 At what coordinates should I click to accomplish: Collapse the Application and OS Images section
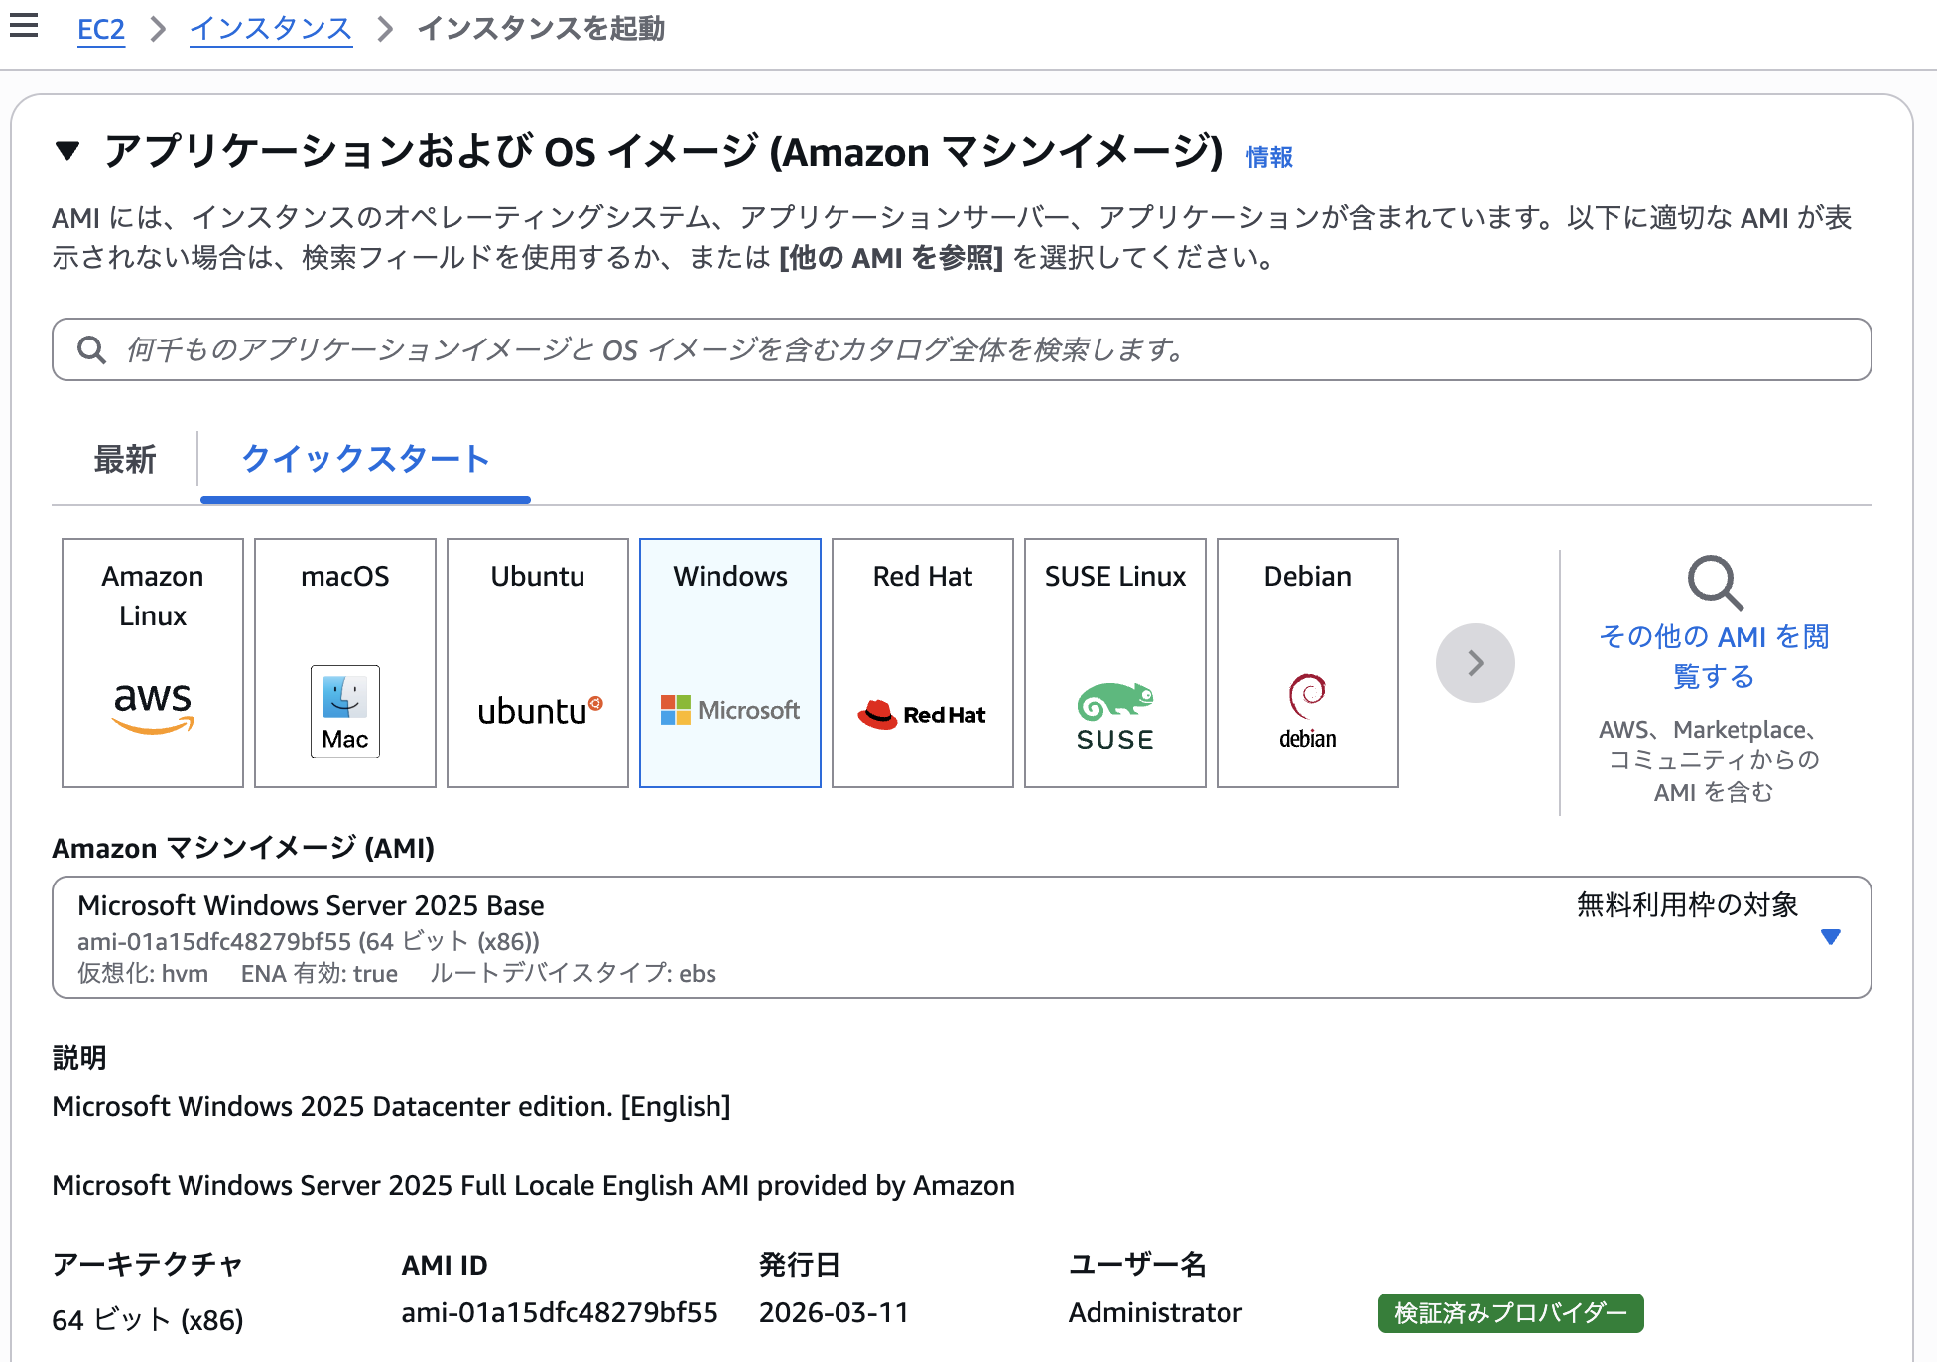(x=67, y=151)
